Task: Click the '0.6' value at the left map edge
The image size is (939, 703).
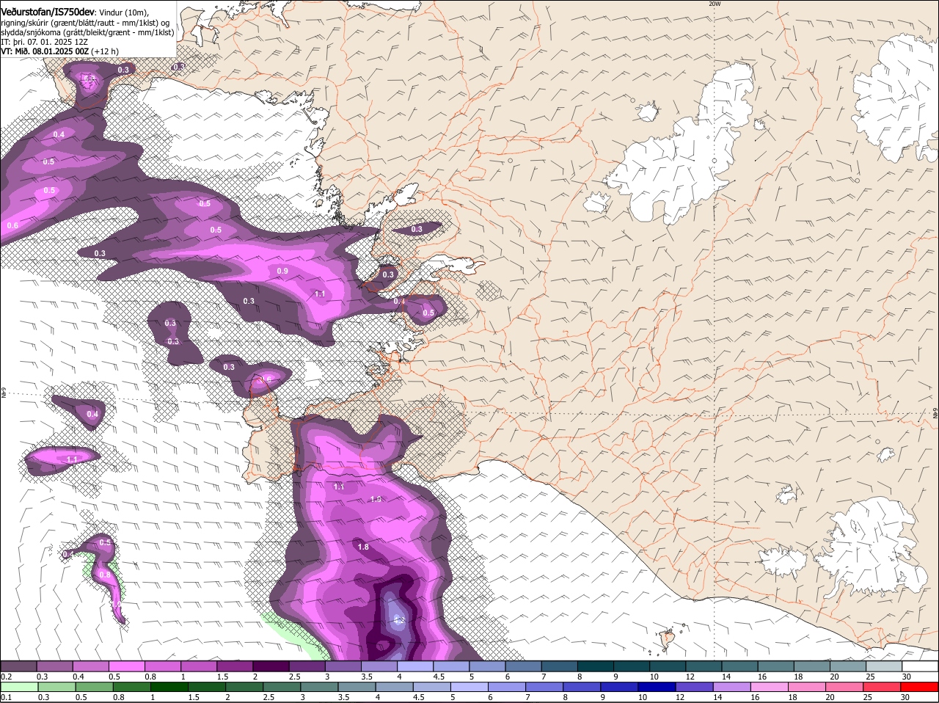Action: [12, 225]
